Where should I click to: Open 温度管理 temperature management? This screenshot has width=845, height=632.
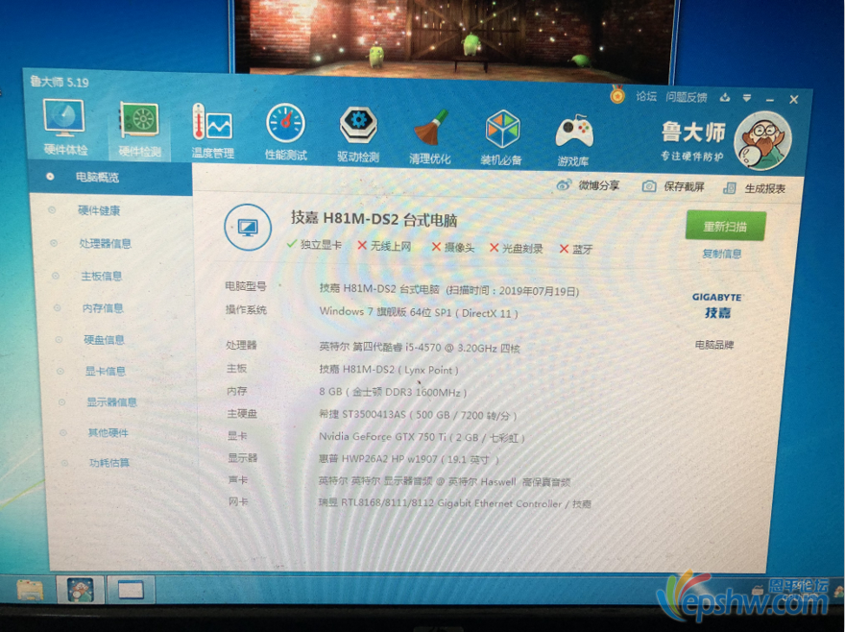(x=213, y=132)
